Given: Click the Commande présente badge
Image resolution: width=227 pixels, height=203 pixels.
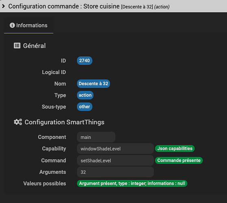Looking at the screenshot, I should 179,160.
